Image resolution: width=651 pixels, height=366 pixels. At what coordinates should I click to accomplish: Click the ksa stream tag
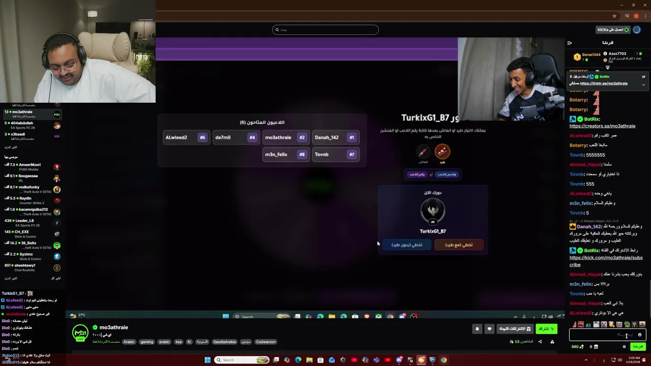click(x=179, y=342)
